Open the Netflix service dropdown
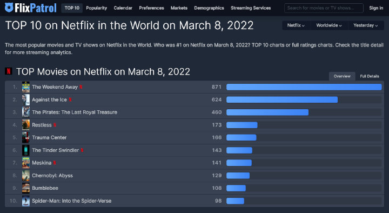The image size is (389, 213). tap(296, 25)
